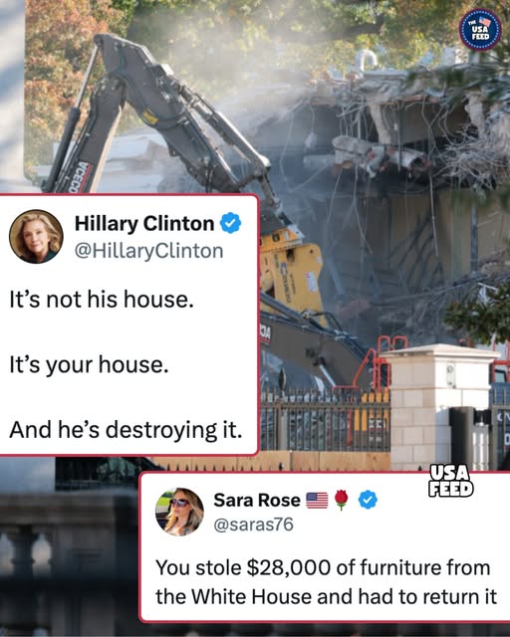Click the round USA Feed logo badge

click(x=480, y=30)
